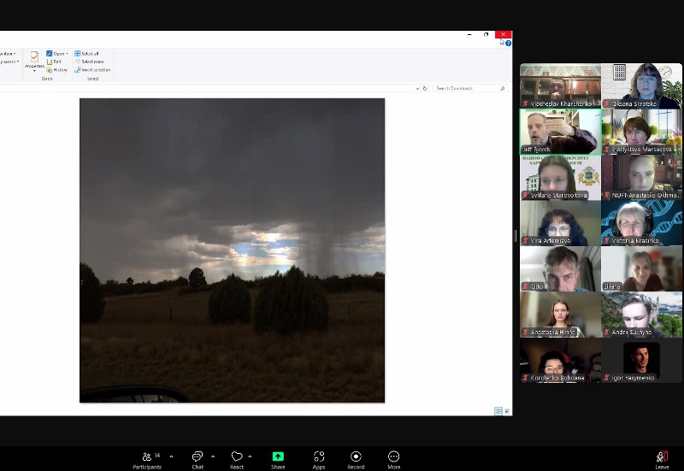
Task: Click muted mic icon on Svitlana Starovoitova
Action: (525, 196)
